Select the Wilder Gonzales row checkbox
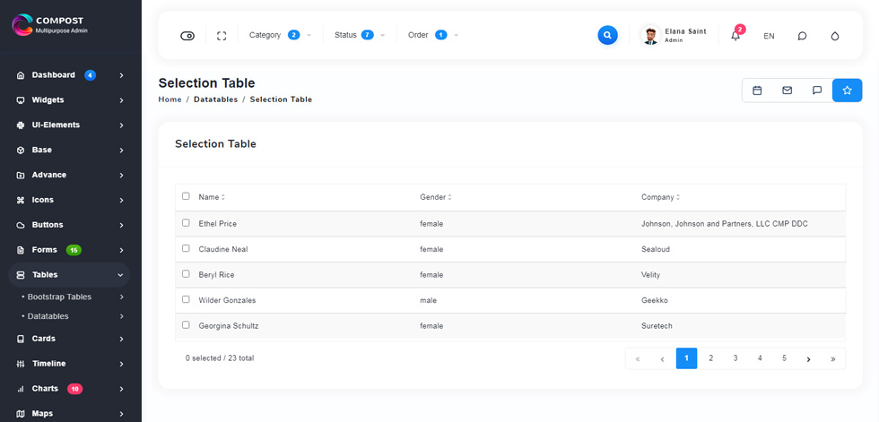This screenshot has width=879, height=422. pyautogui.click(x=186, y=299)
